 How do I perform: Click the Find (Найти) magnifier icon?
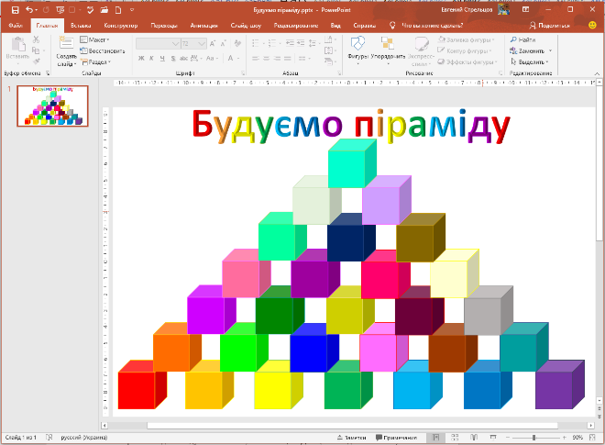pyautogui.click(x=512, y=40)
